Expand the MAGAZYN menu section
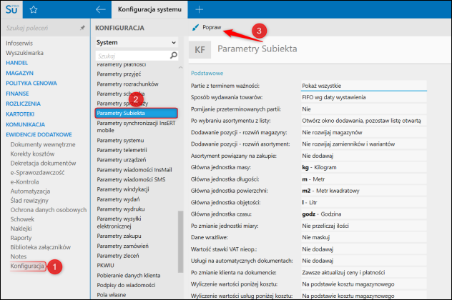Viewport: 452px width, 300px height. 20,73
